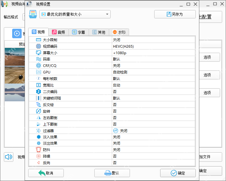Click the 二次编码 否 value
Image resolution: width=226 pixels, height=181 pixels.
154,92
